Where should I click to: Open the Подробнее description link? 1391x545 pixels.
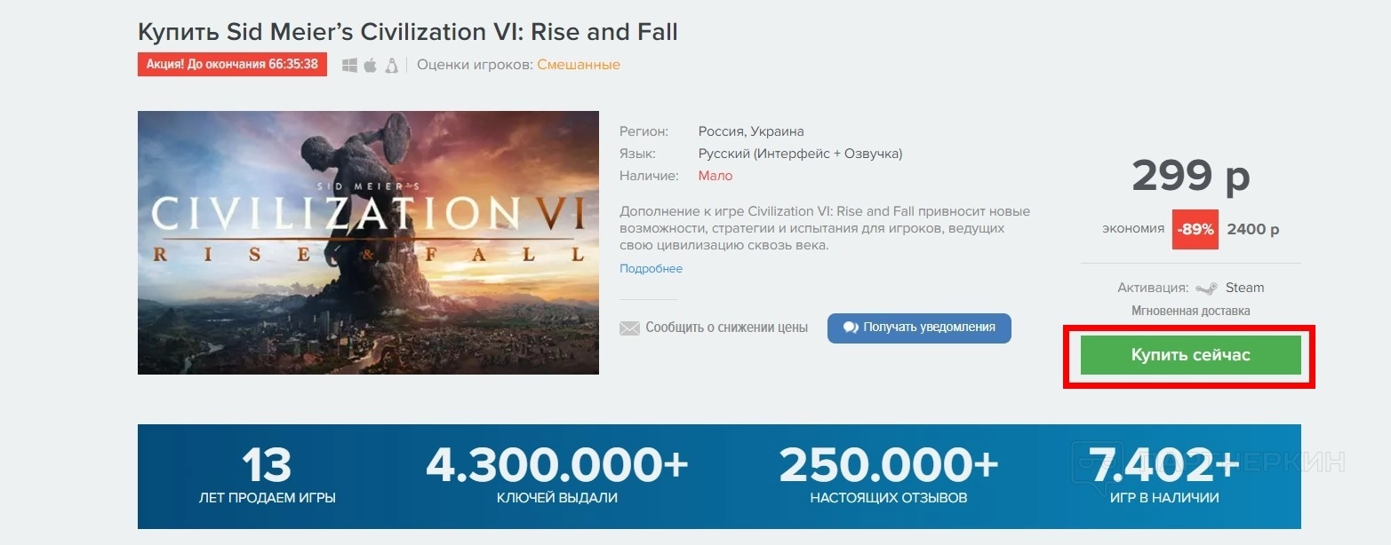pyautogui.click(x=651, y=268)
